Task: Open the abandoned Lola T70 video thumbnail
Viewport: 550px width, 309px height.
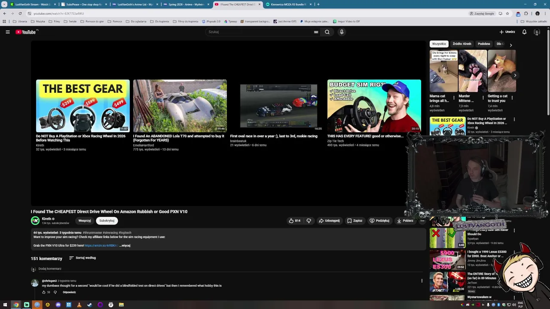Action: click(x=180, y=106)
